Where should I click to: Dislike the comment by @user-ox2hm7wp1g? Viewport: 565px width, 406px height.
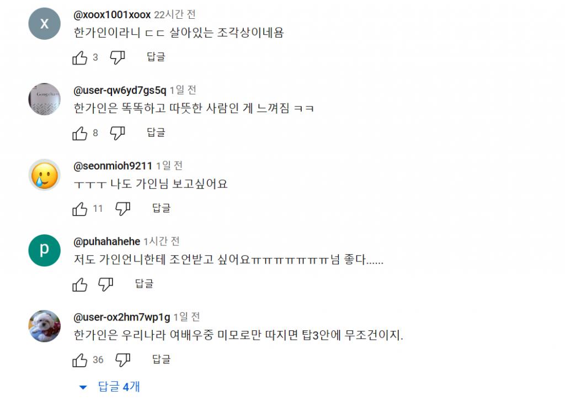[122, 360]
